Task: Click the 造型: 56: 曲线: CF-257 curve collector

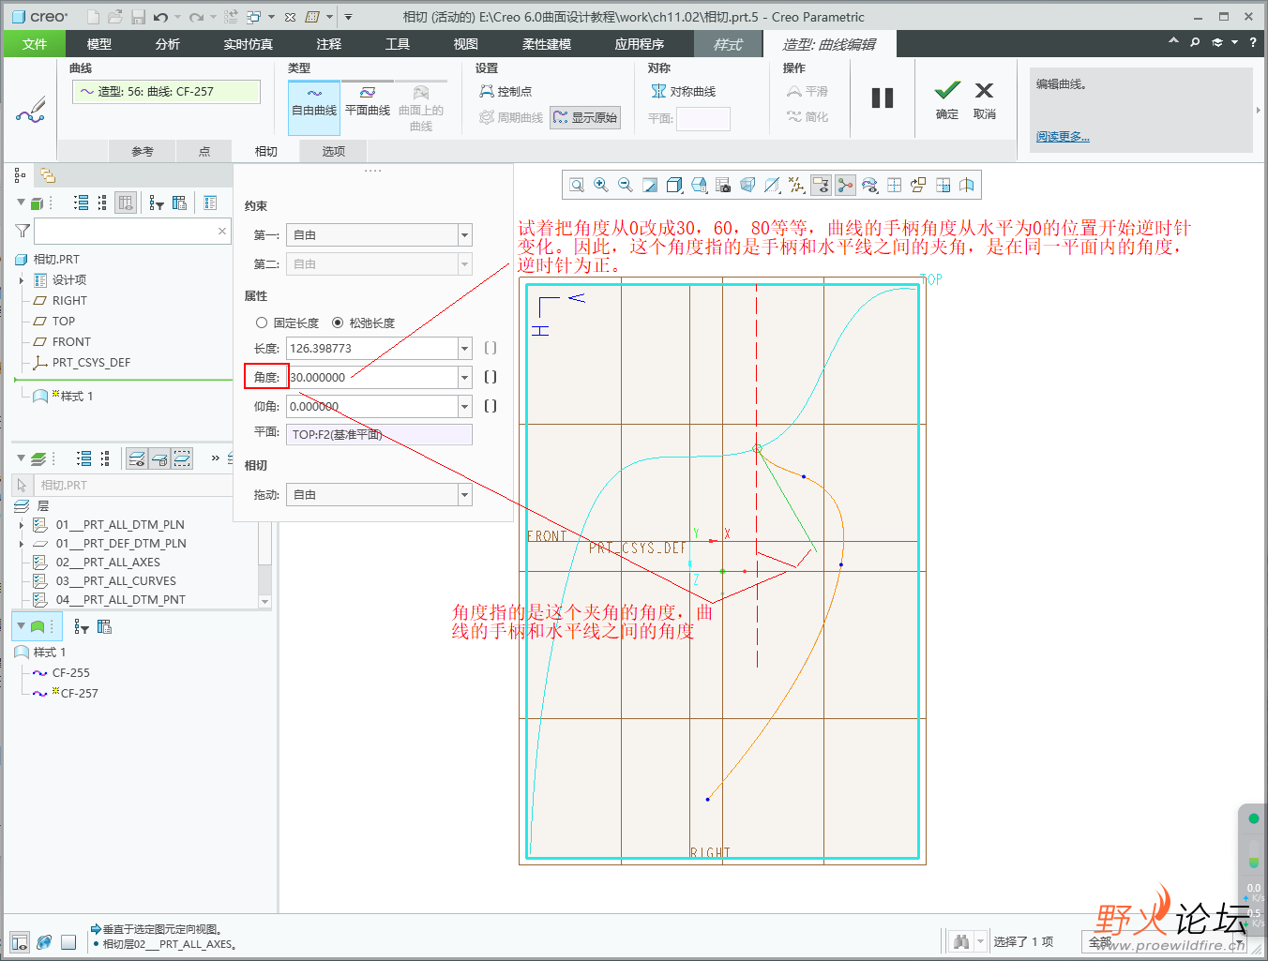Action: coord(166,91)
